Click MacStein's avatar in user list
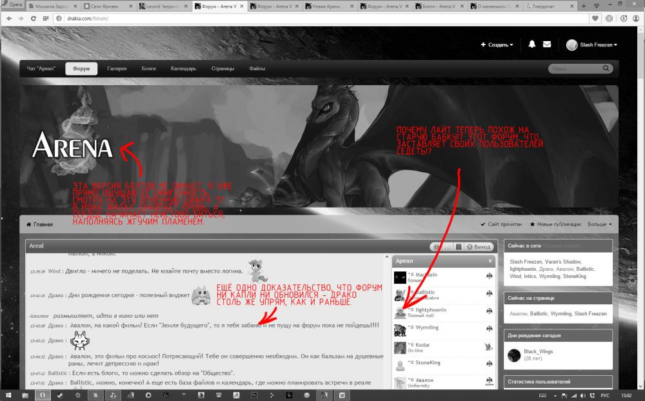Image resolution: width=645 pixels, height=401 pixels. pos(400,278)
